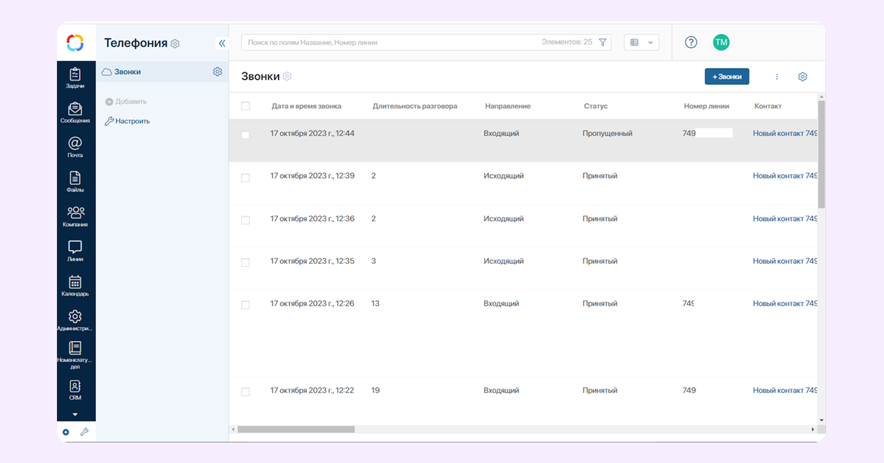The height and width of the screenshot is (463, 884).
Task: Click column header Номер линии
Action: (706, 106)
